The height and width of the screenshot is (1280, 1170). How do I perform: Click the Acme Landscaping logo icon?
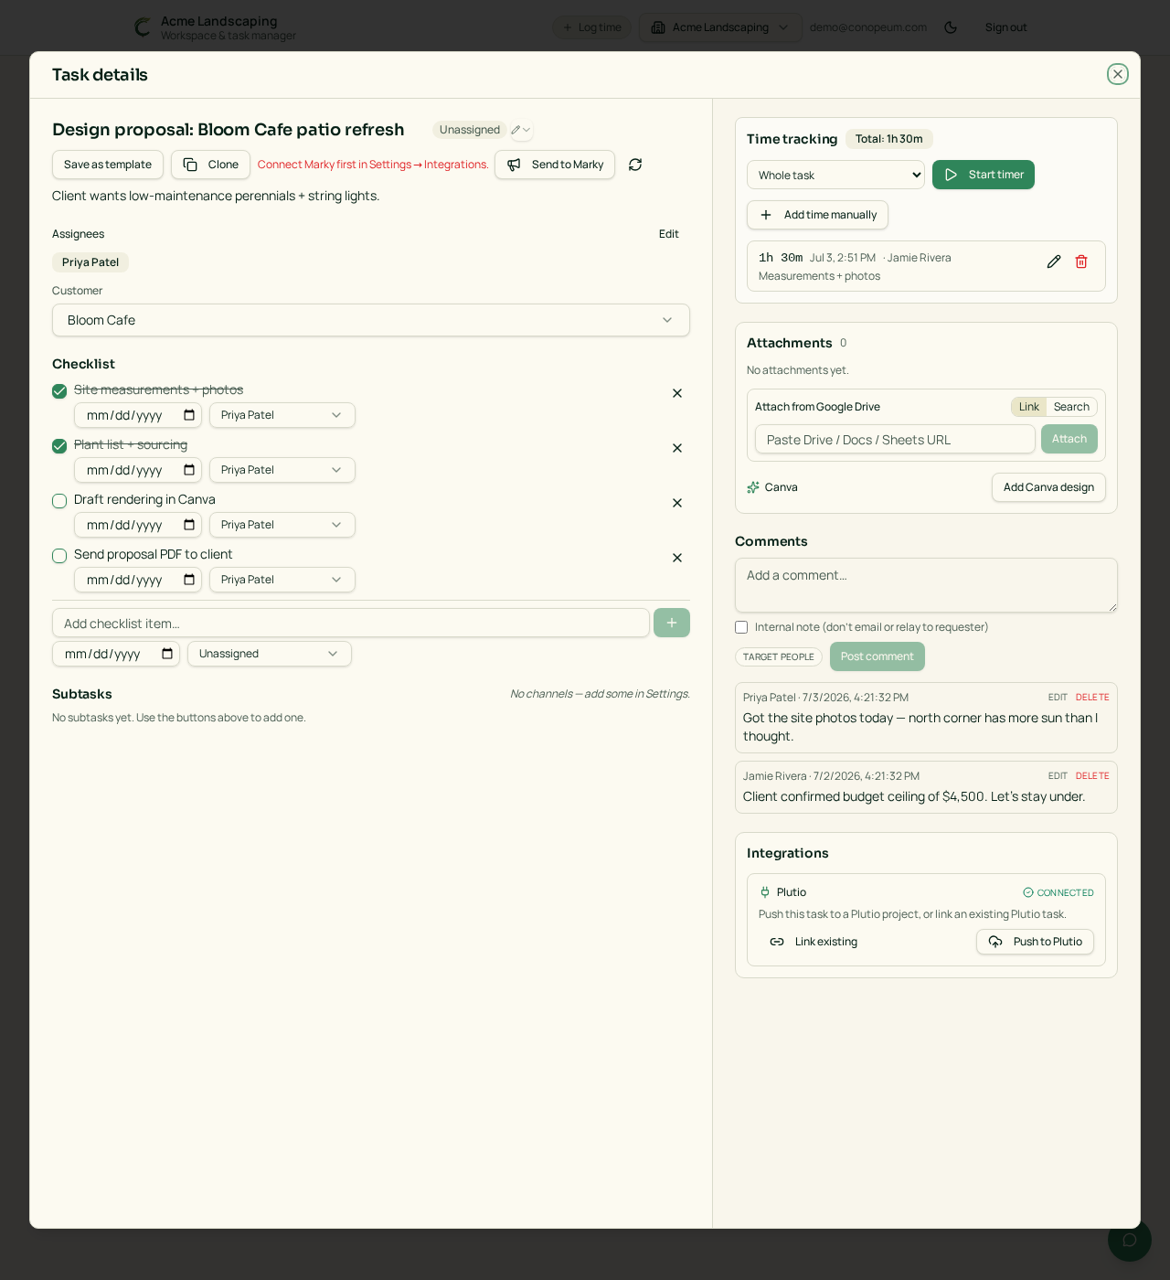143,27
